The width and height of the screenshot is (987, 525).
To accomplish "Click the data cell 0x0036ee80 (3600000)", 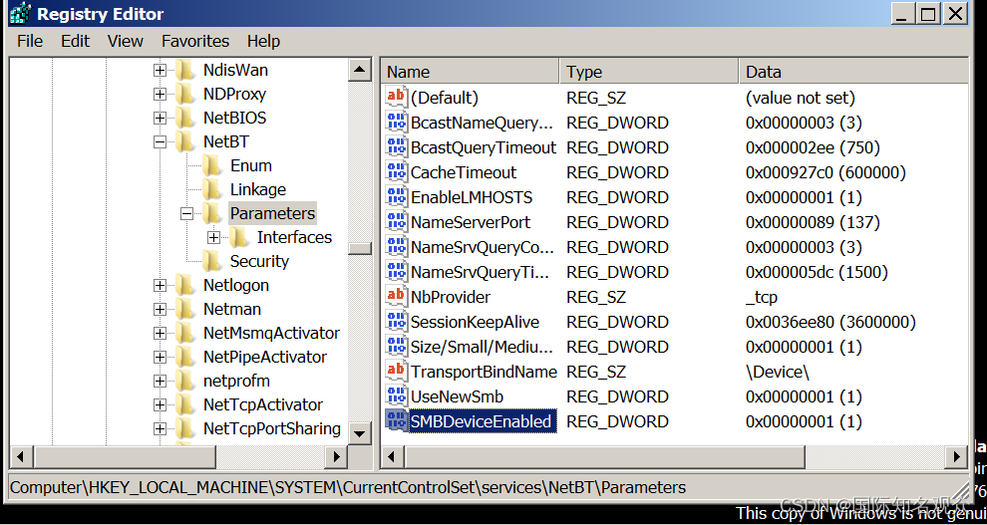I will pyautogui.click(x=830, y=322).
